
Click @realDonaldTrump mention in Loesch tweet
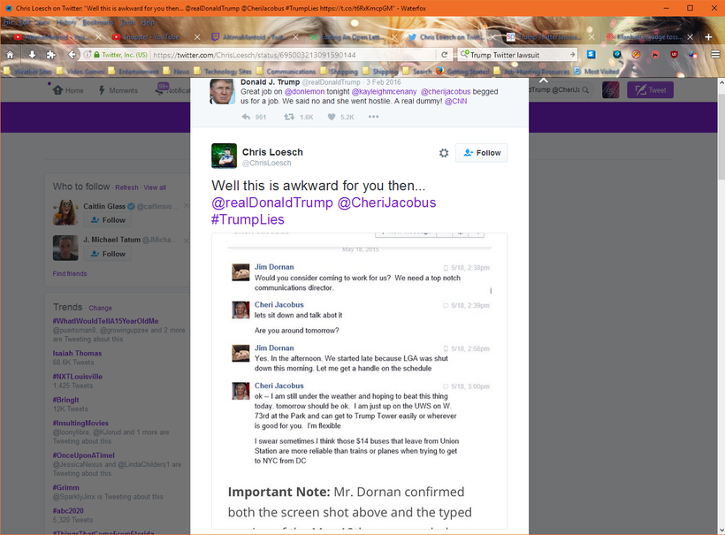pos(272,203)
